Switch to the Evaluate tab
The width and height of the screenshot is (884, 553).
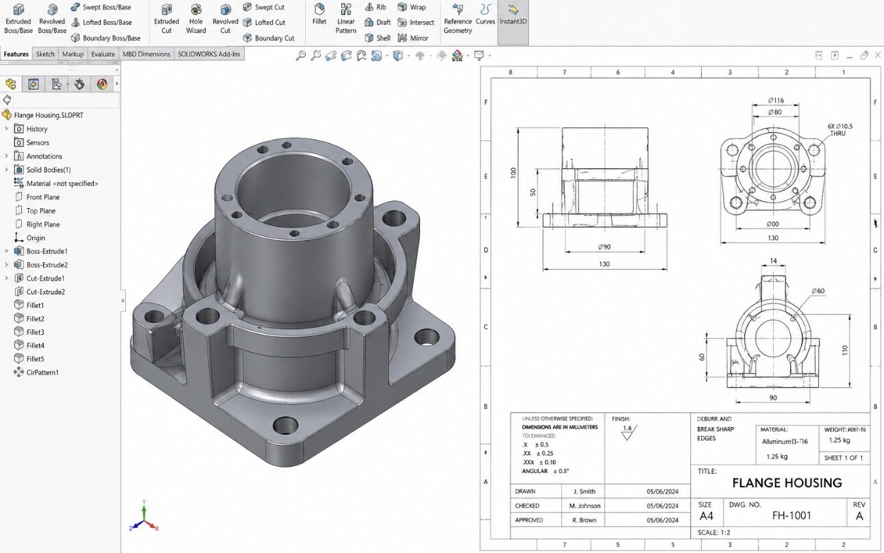(x=103, y=54)
